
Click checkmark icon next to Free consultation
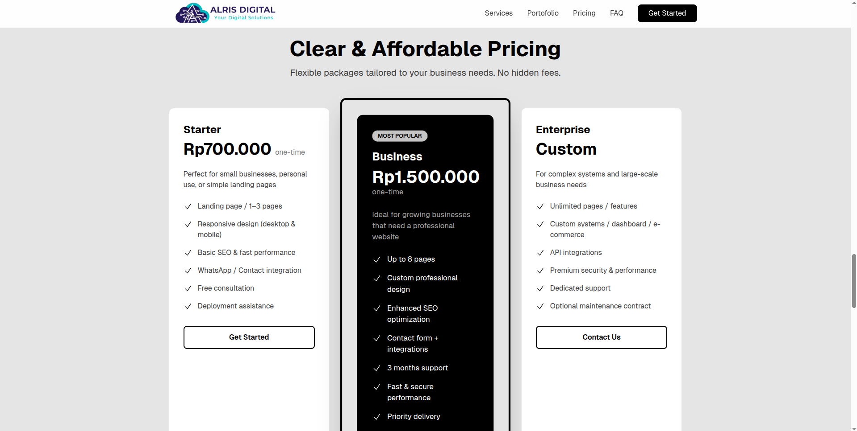(x=188, y=288)
